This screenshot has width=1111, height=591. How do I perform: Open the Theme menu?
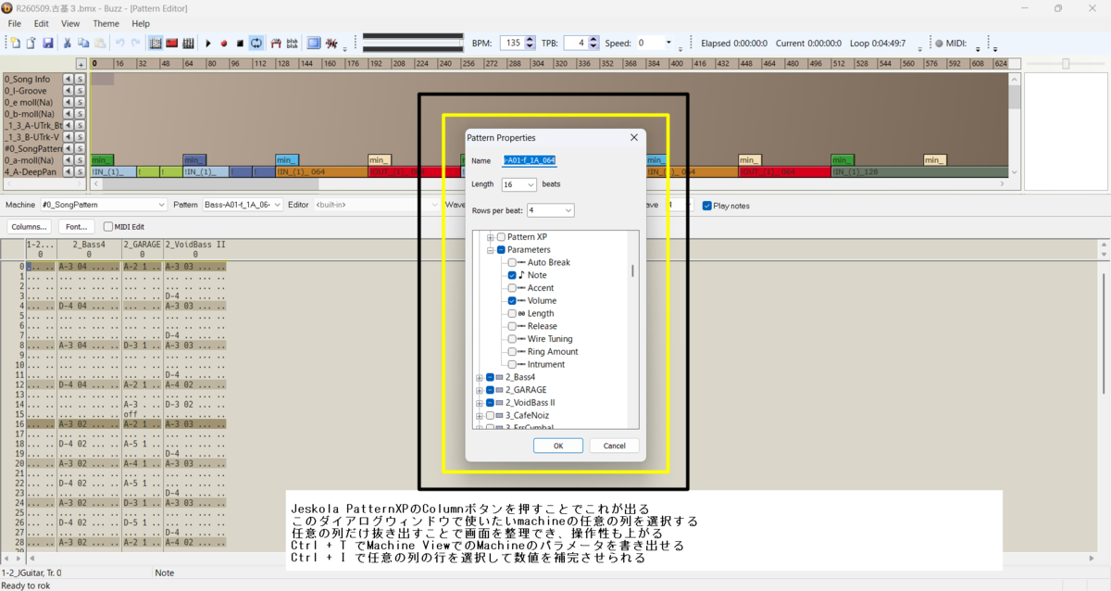[x=106, y=23]
